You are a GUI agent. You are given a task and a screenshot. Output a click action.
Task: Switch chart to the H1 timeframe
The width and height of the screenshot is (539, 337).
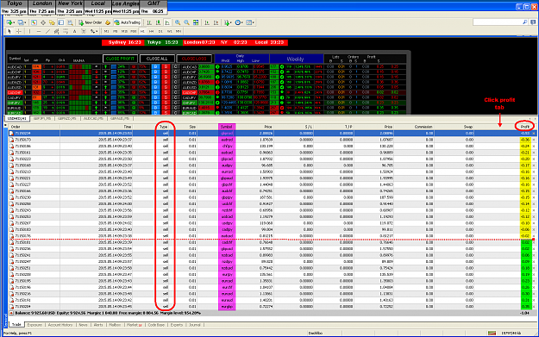(142, 31)
